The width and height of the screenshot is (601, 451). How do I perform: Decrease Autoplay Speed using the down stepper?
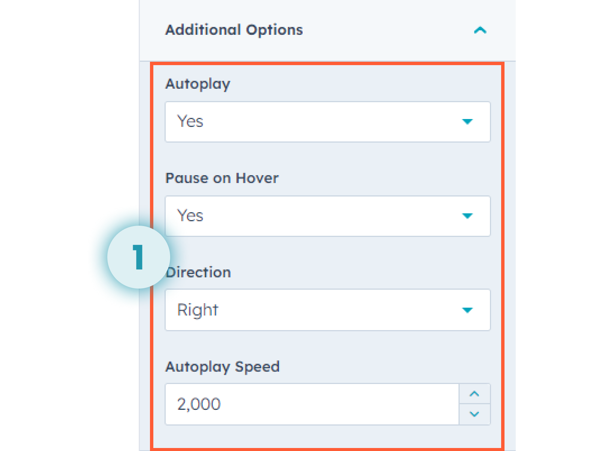click(475, 414)
